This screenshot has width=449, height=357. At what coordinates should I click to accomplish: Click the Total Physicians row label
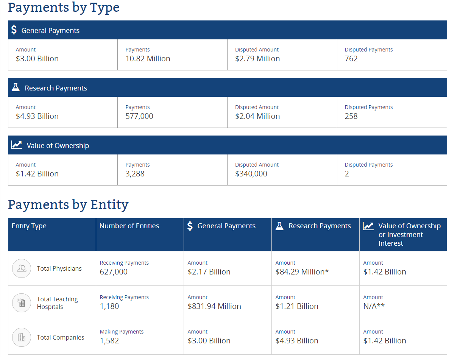tap(59, 268)
